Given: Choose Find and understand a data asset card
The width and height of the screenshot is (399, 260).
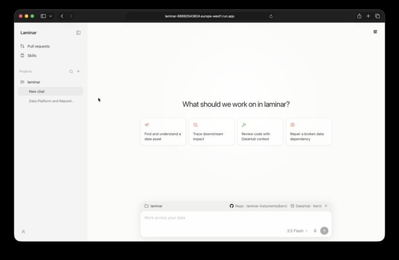Looking at the screenshot, I should tap(163, 132).
